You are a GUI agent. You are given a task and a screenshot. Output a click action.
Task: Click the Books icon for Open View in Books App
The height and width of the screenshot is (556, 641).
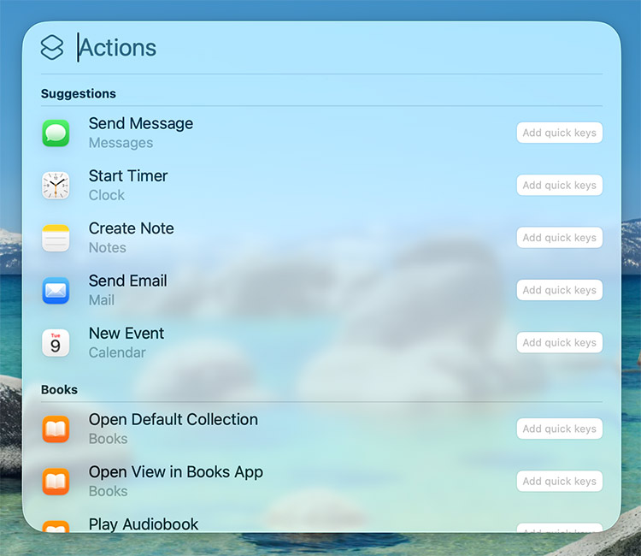click(x=56, y=482)
